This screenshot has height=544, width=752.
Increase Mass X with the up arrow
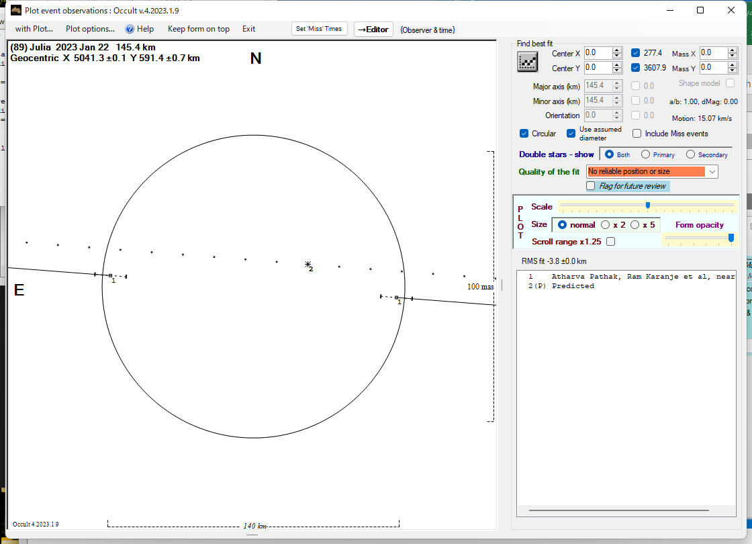(x=732, y=50)
